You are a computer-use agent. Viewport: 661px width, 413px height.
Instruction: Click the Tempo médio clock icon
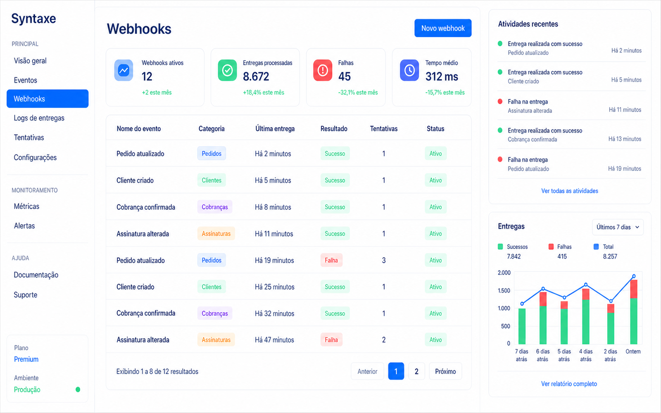click(x=409, y=70)
